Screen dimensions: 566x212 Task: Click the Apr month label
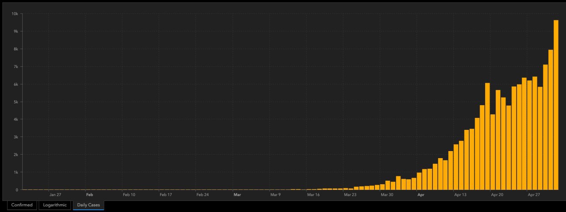tap(421, 194)
